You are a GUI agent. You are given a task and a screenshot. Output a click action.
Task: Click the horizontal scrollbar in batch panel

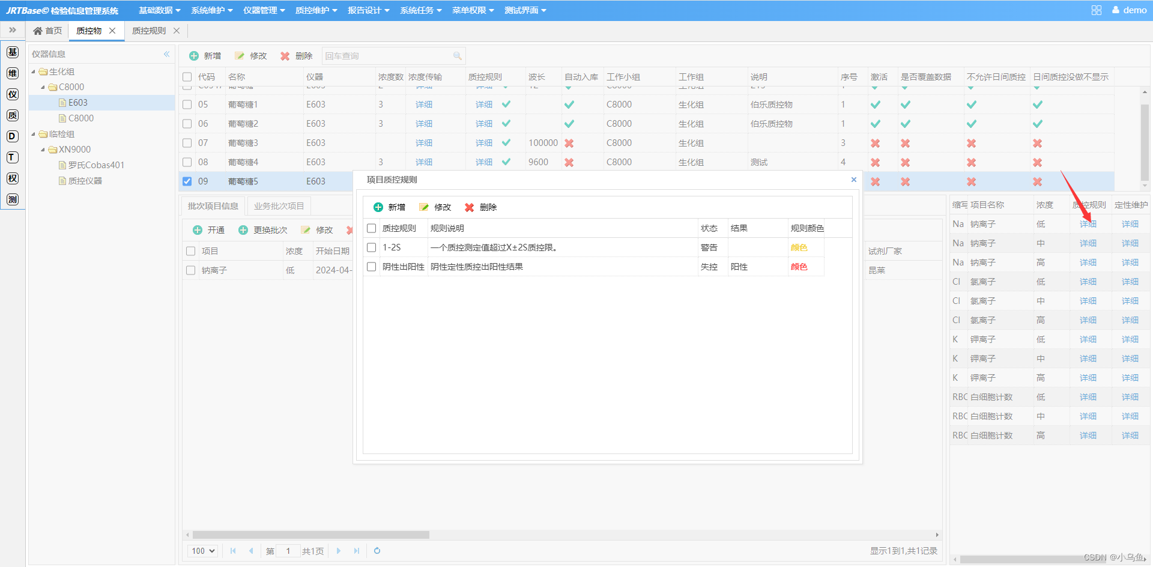tap(311, 535)
